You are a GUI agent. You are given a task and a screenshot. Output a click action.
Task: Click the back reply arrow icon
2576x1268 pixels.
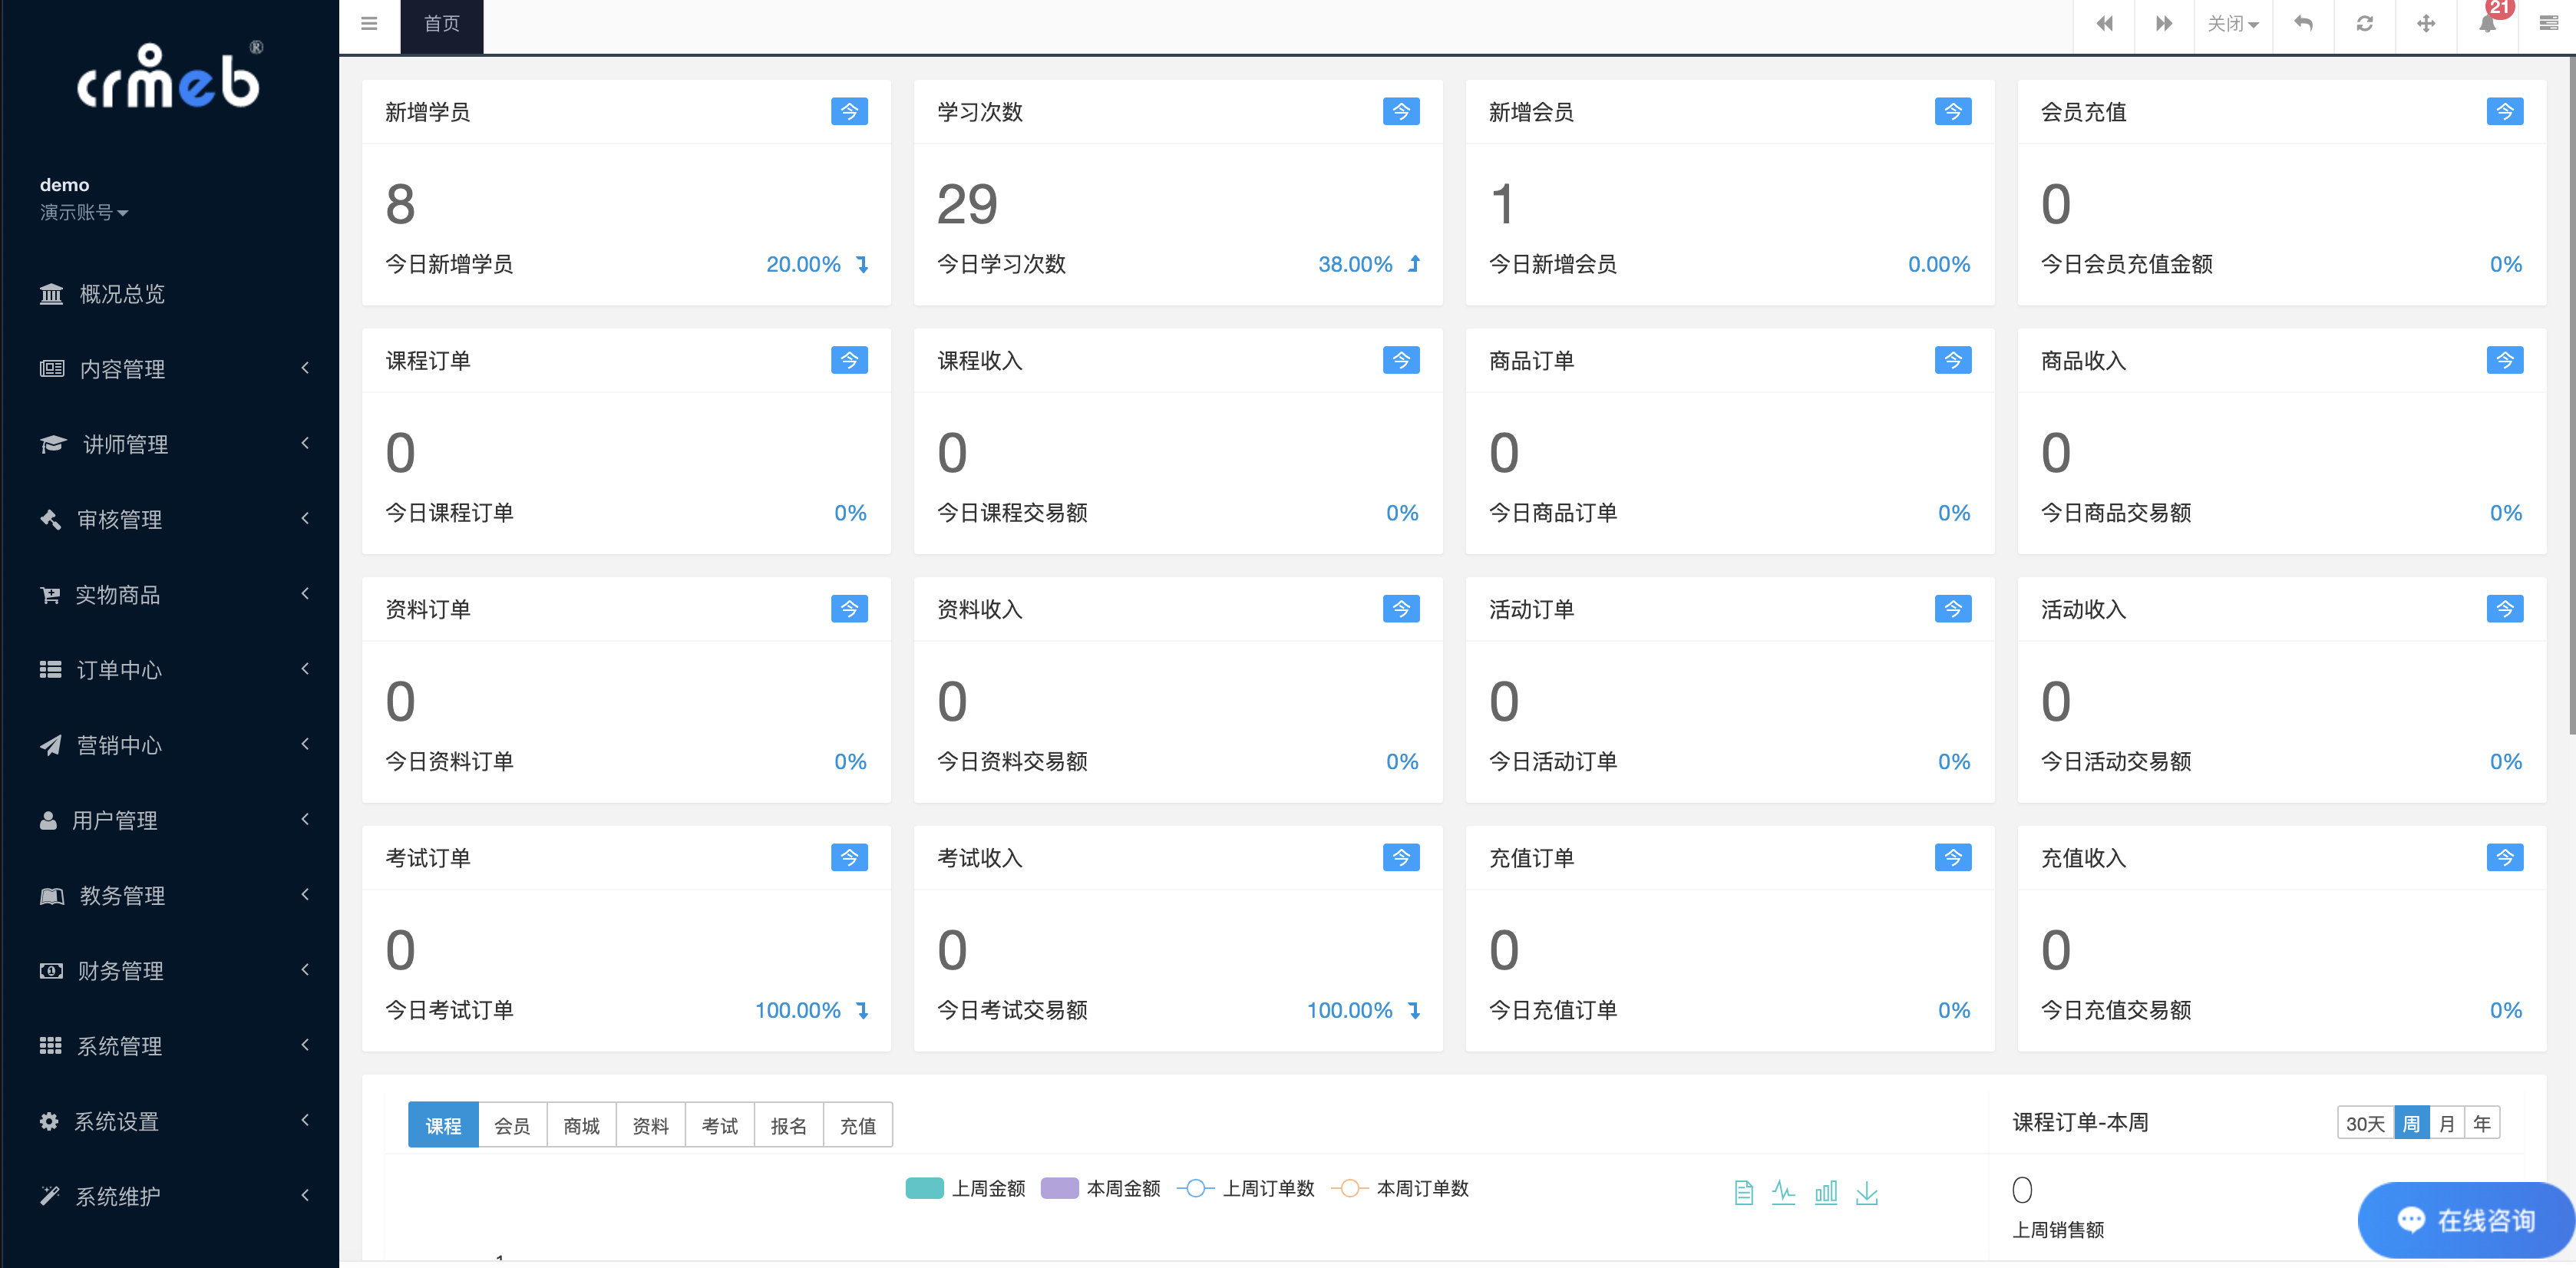[x=2304, y=24]
